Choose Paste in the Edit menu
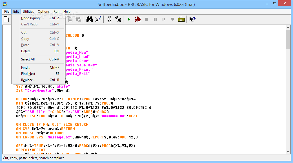 (38, 45)
